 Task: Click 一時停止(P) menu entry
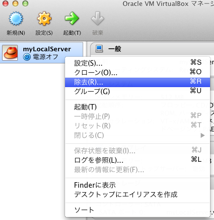click(138, 116)
